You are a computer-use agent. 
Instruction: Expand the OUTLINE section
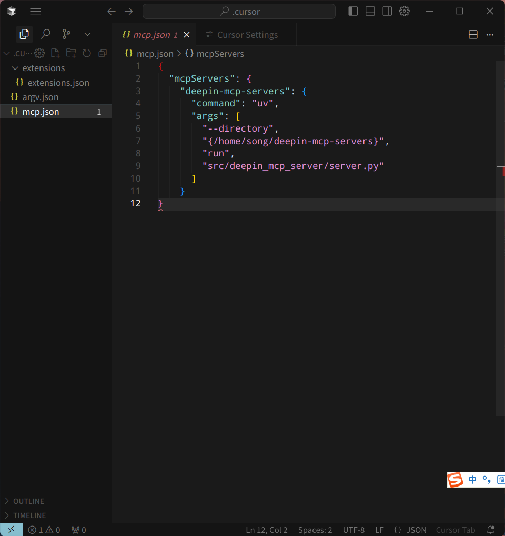[x=56, y=501]
